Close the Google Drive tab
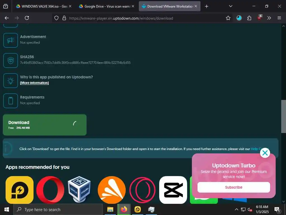This screenshot has width=286, height=215. [133, 6]
